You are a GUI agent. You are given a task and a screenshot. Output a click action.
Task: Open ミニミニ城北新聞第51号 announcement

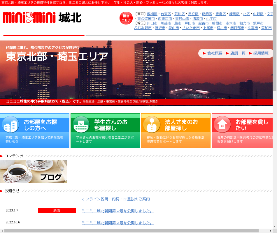click(x=117, y=223)
